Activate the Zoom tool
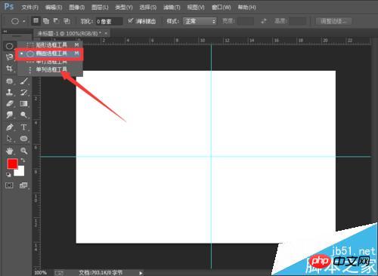378x276 pixels. point(24,151)
